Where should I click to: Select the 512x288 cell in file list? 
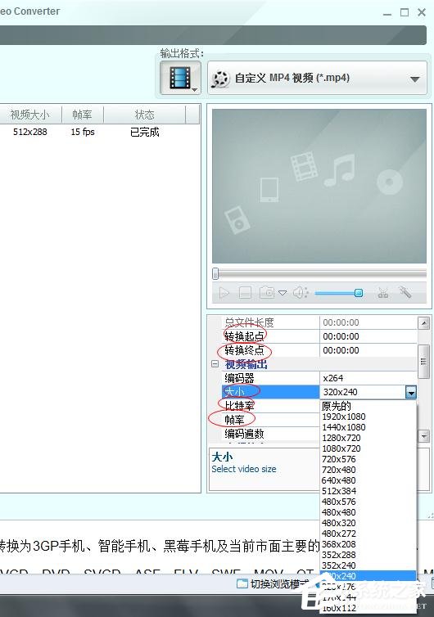pos(30,132)
